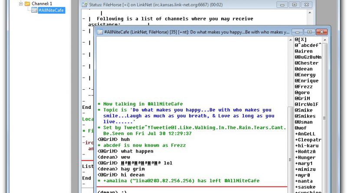The height and width of the screenshot is (193, 347).
Task: Close the #AllNiteCafe channel window
Action: tap(321, 32)
